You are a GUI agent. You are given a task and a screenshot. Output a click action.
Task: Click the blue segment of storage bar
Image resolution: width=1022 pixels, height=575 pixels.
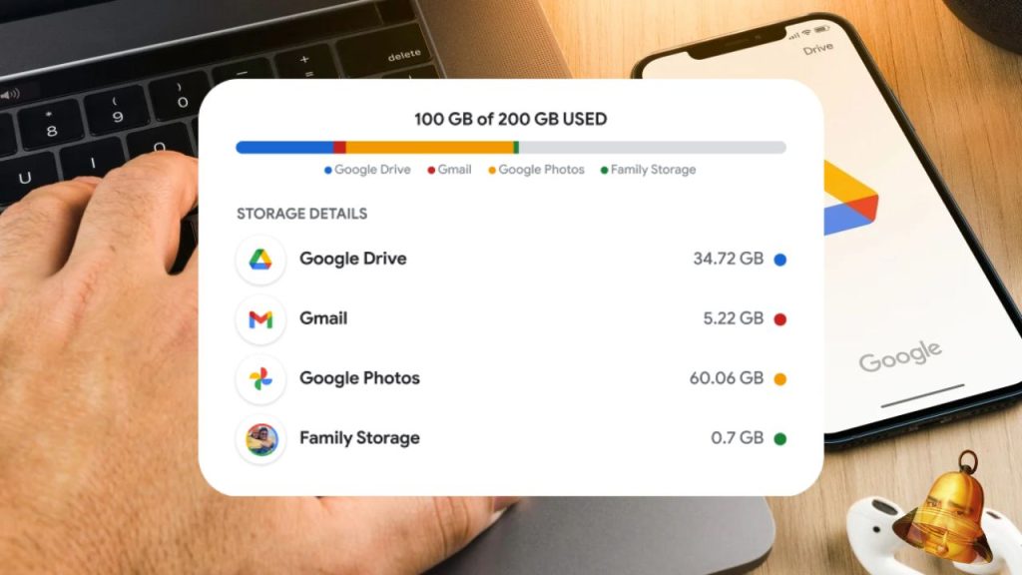point(284,148)
